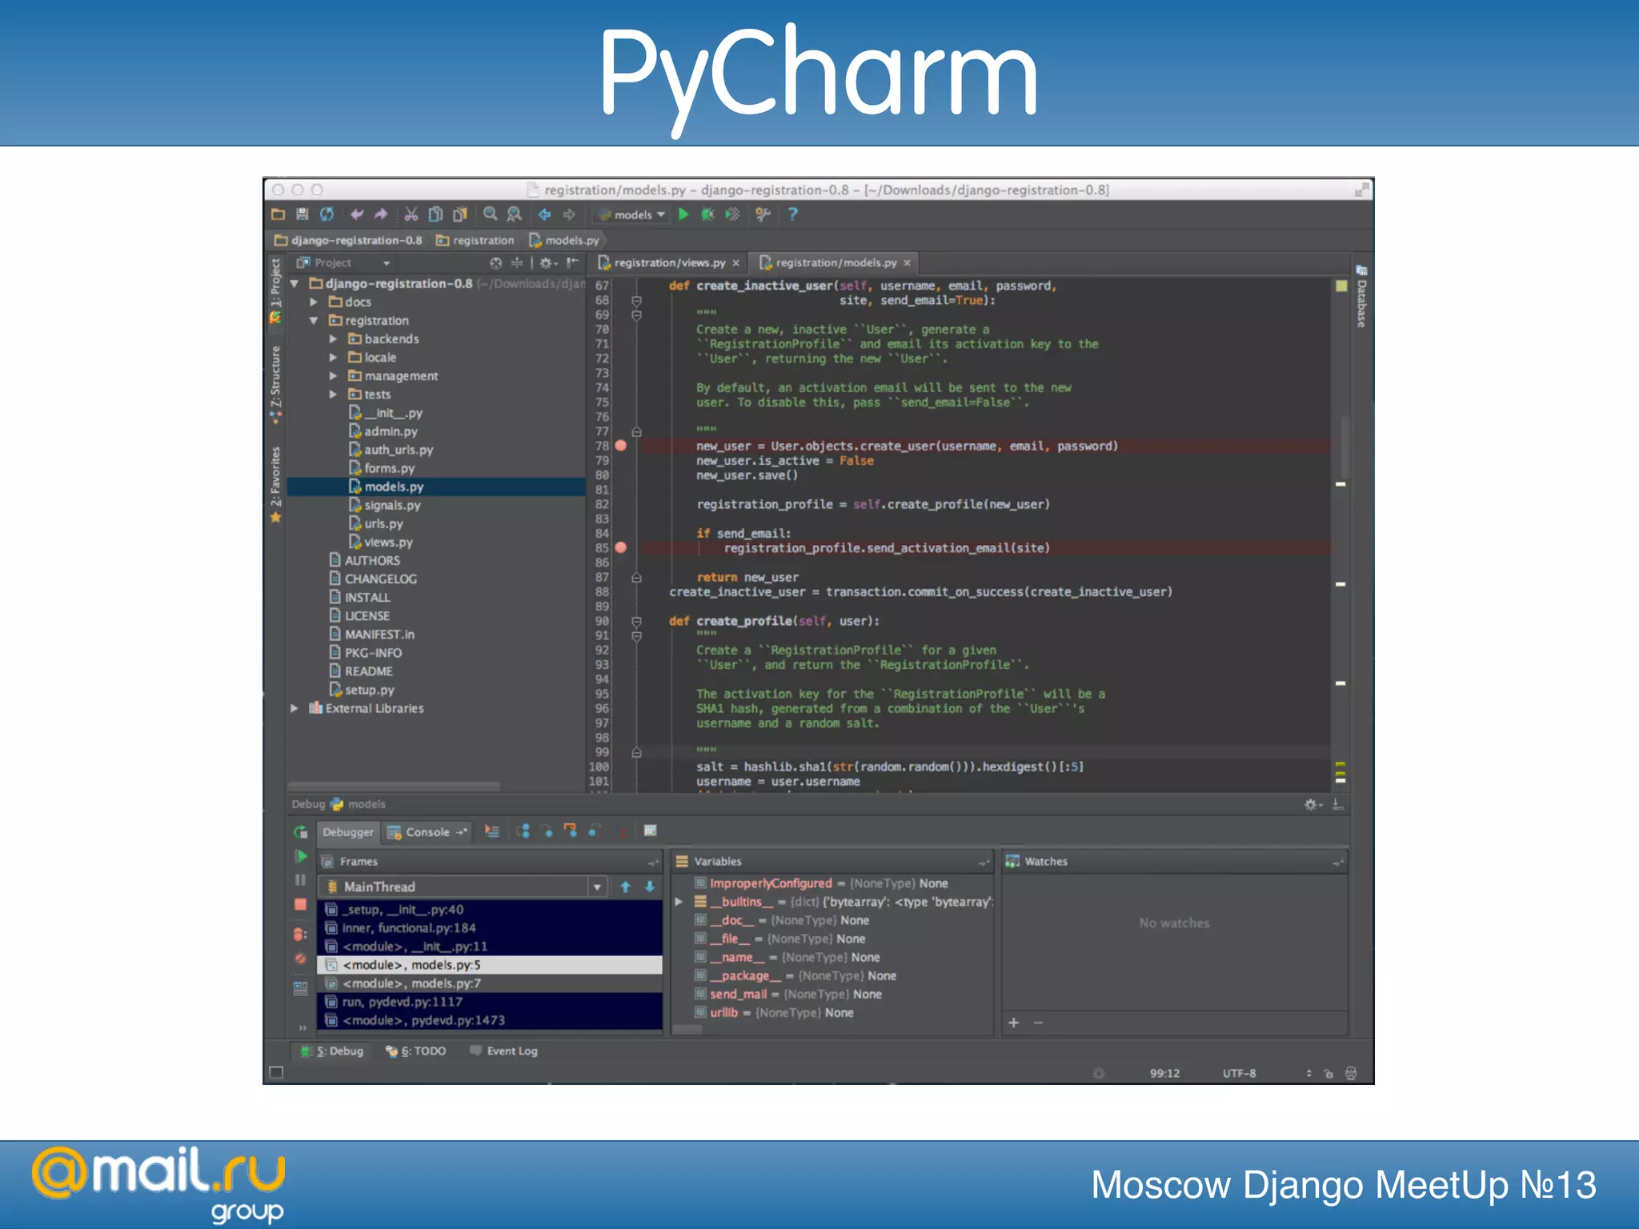Click Step Over debugger icon
The image size is (1639, 1229).
[523, 831]
